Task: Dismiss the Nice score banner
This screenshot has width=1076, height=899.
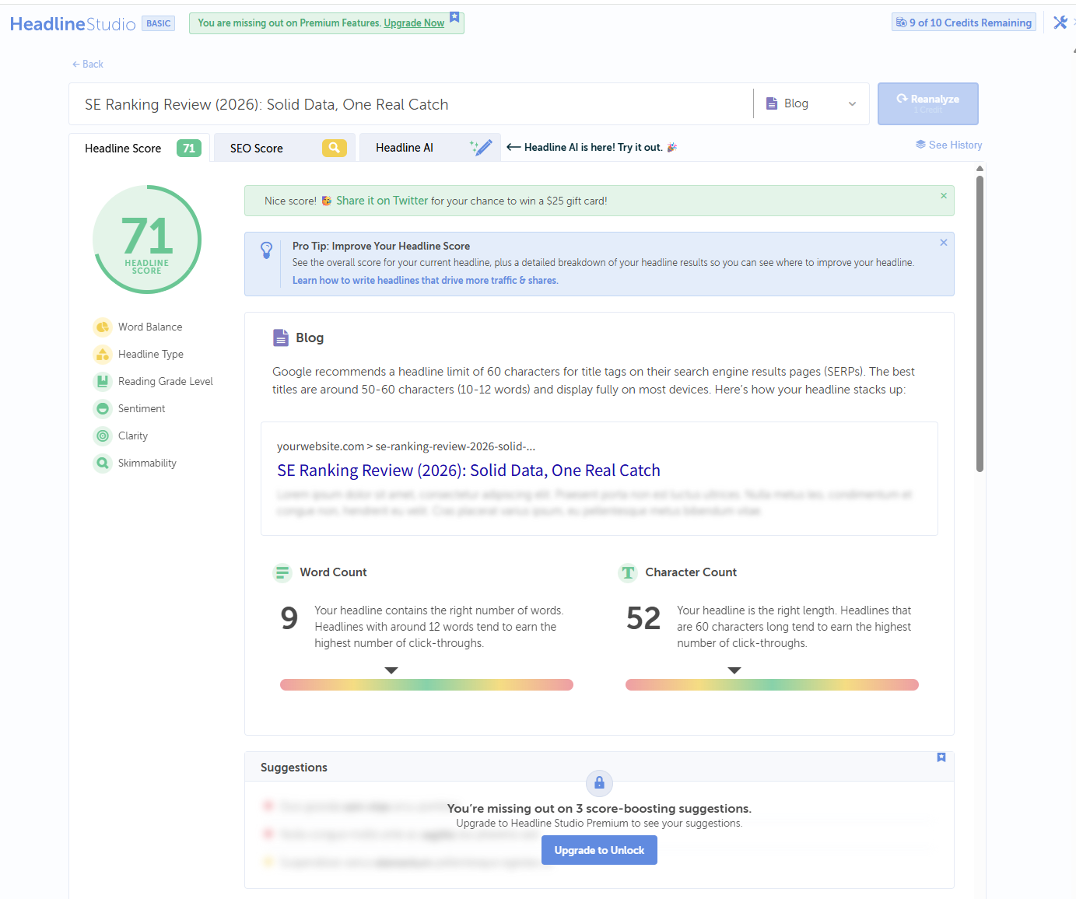Action: click(x=944, y=196)
